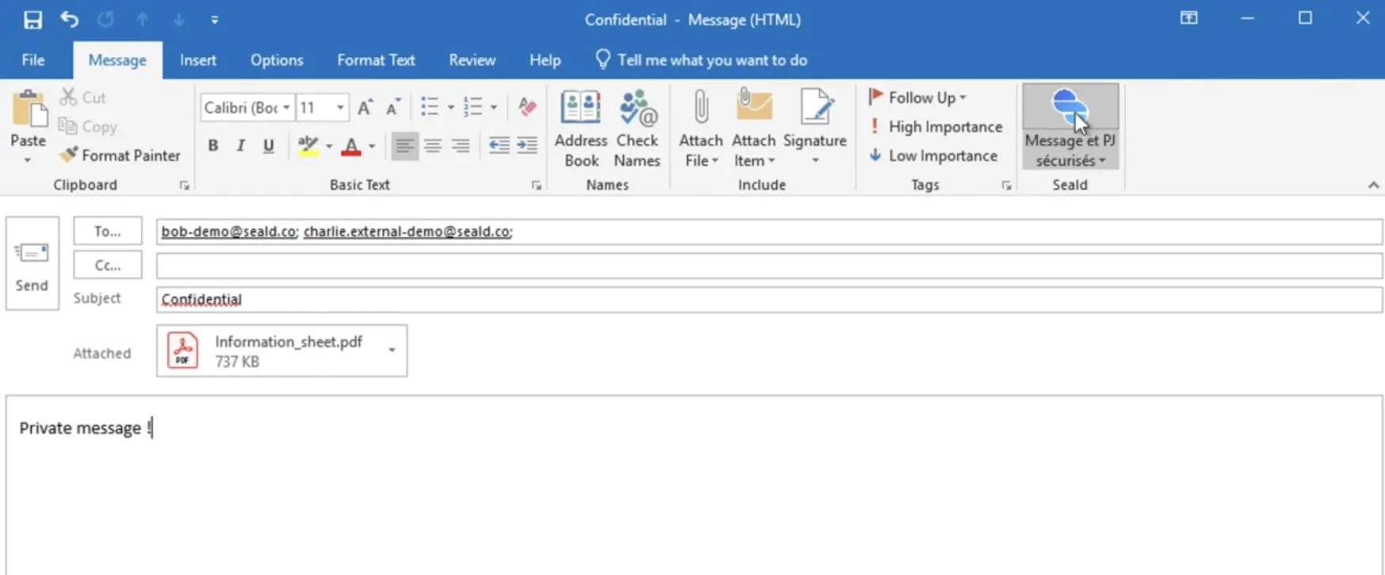Open the Quick Access Toolbar customize arrow

pos(215,20)
